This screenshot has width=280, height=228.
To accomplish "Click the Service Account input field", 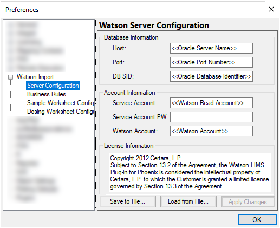I will point(211,103).
